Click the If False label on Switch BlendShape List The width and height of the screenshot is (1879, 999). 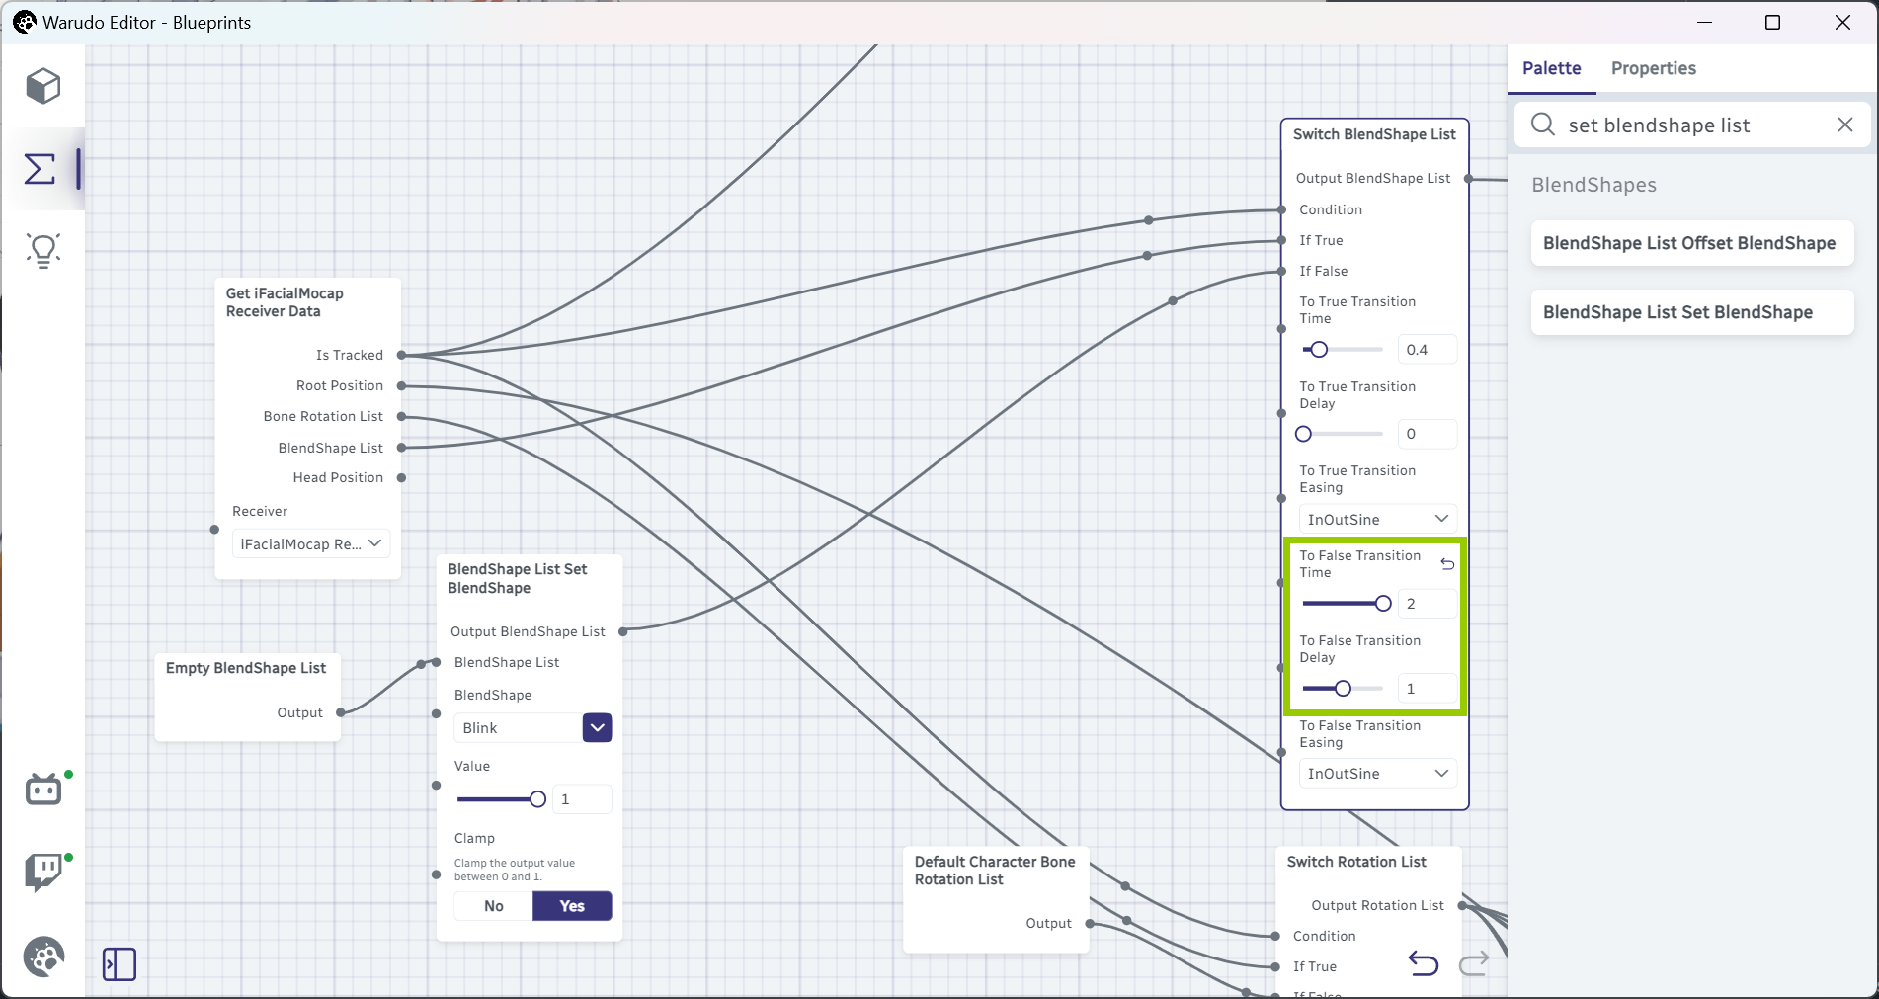(1323, 271)
